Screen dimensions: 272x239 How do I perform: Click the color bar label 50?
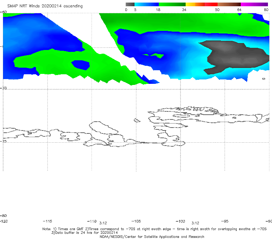[x=217, y=10]
